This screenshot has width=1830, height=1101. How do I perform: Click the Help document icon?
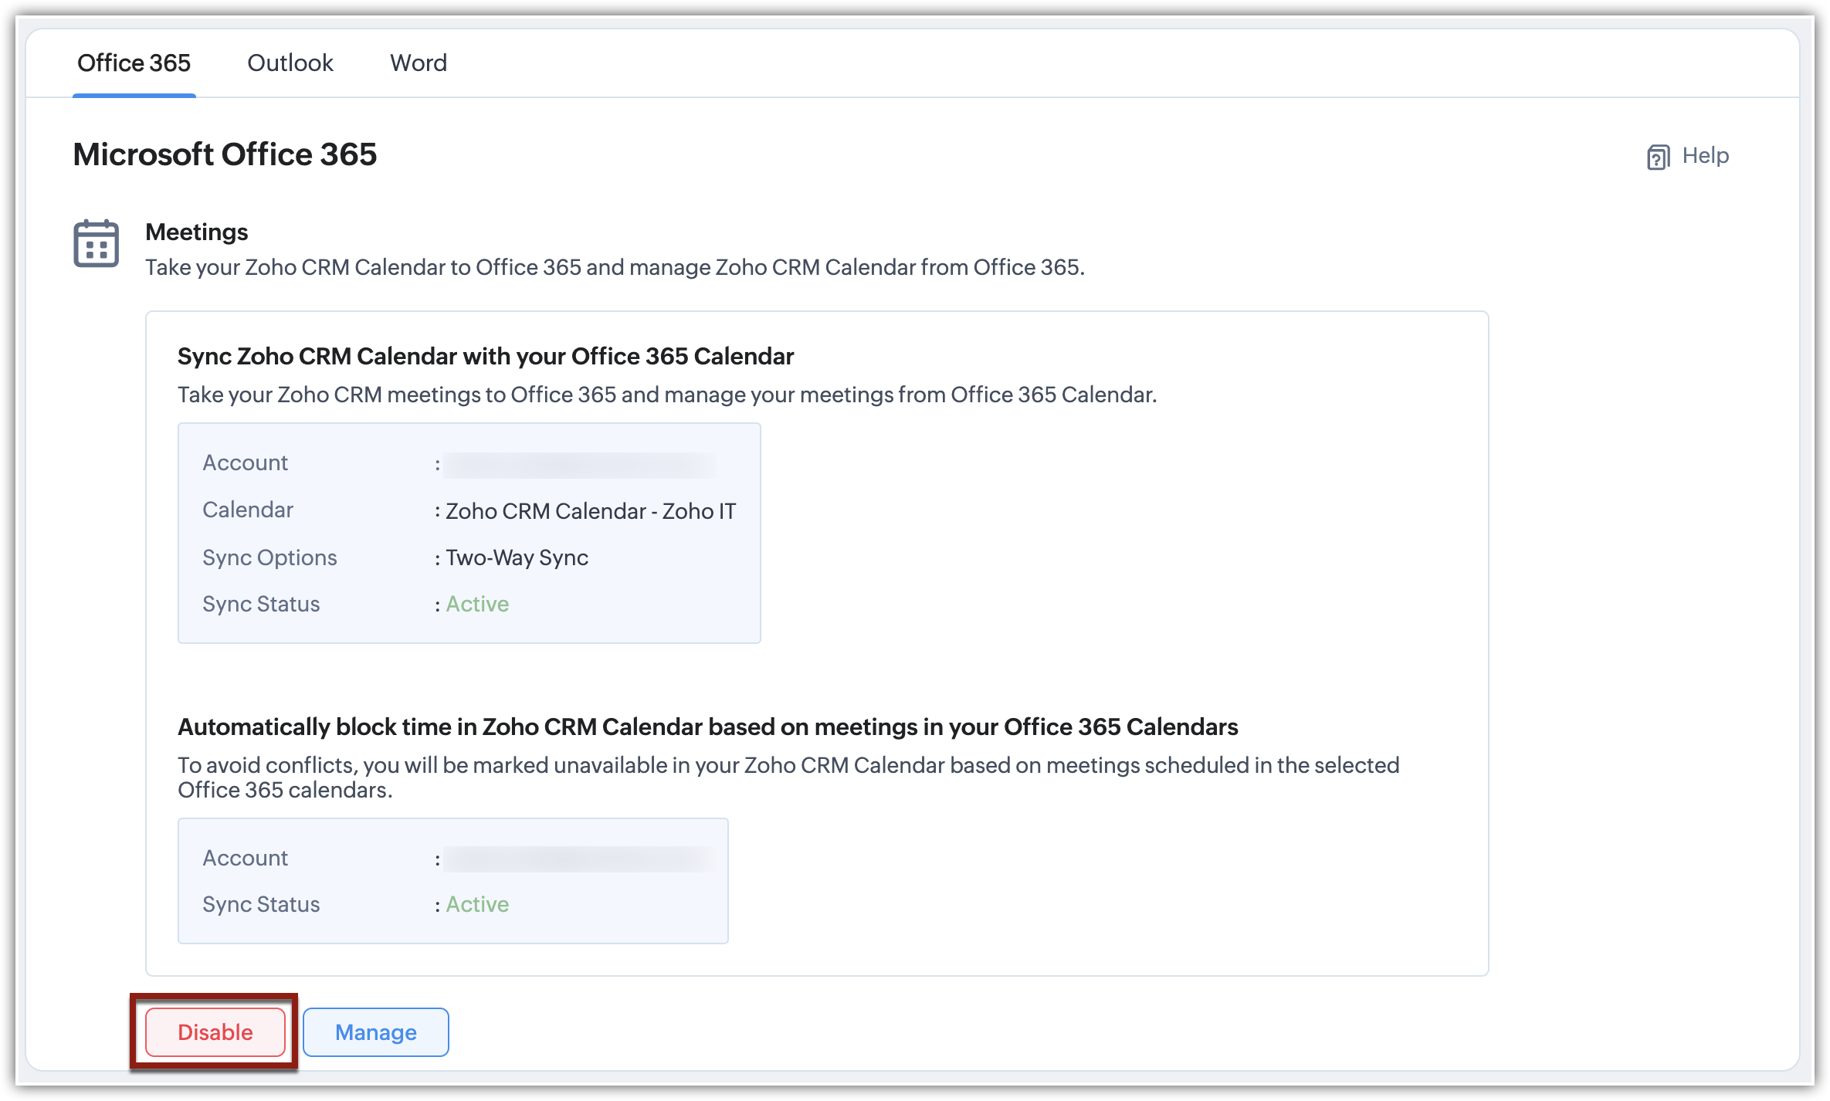1658,157
